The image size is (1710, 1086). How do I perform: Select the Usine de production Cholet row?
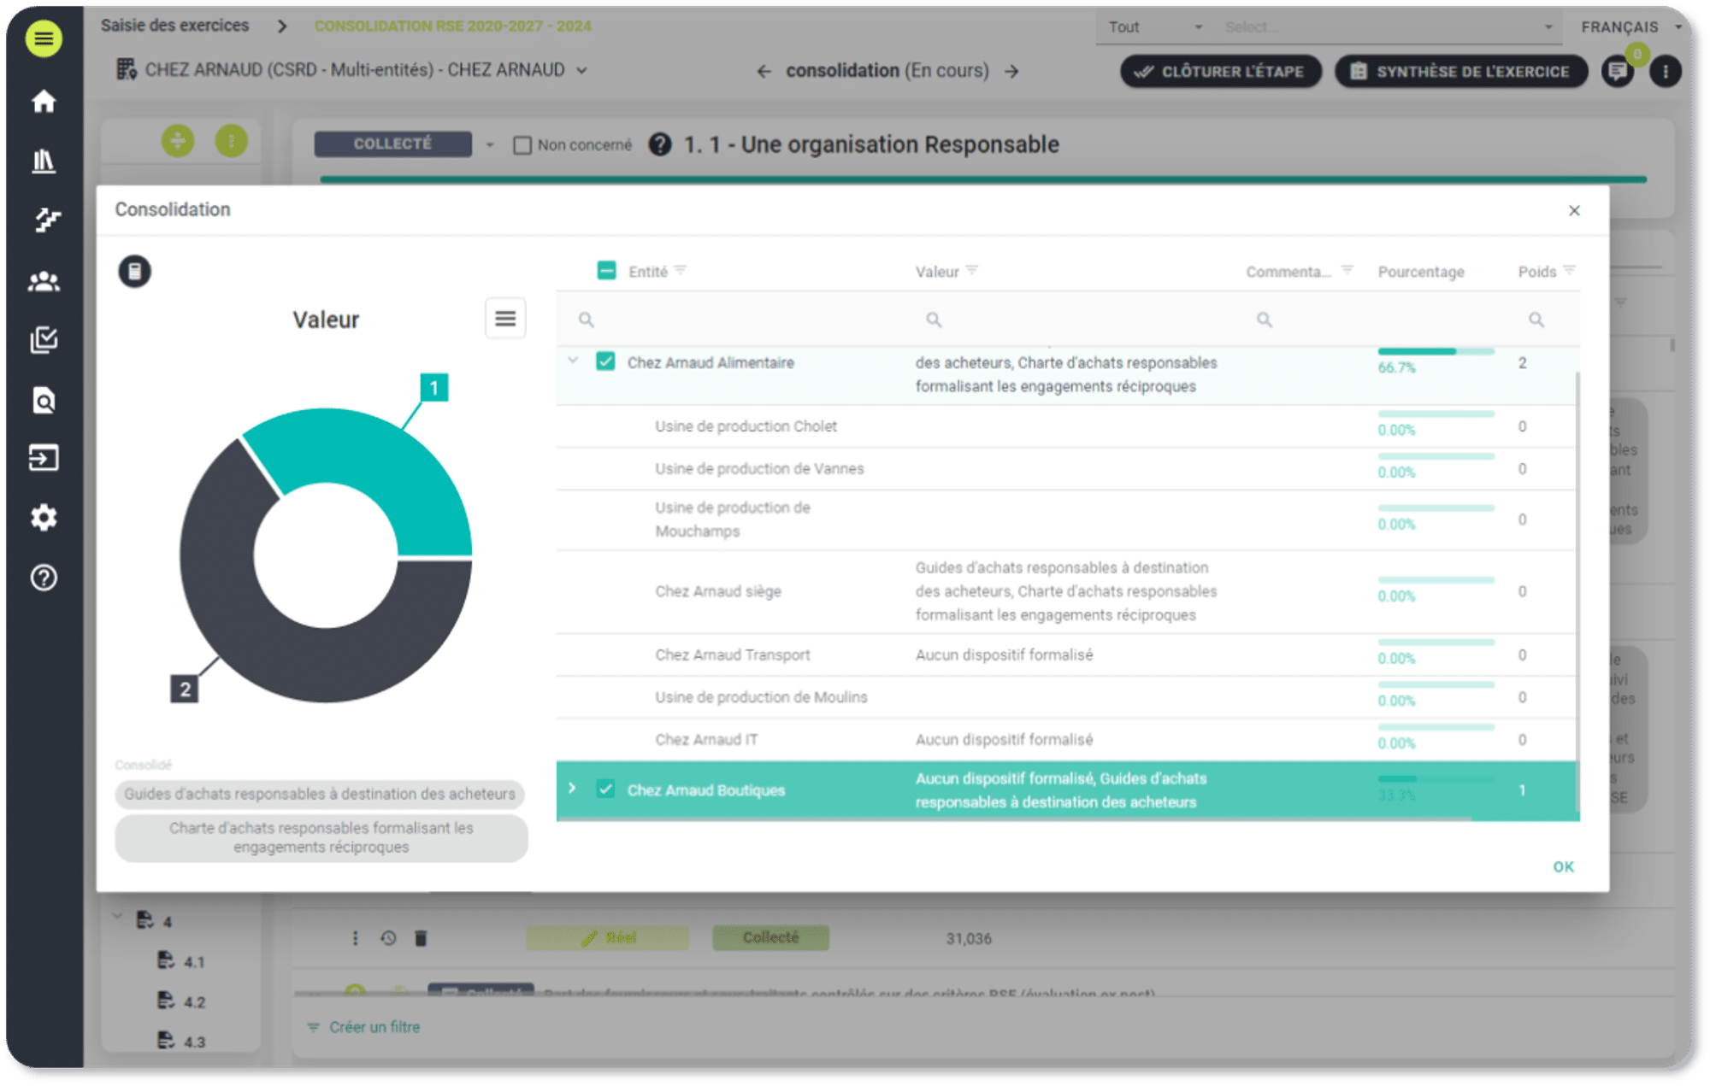coord(1067,426)
